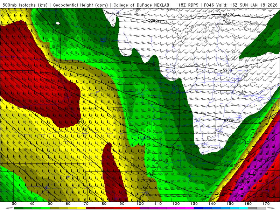Click the '160' legend scale value
The height and width of the screenshot is (210, 280).
click(248, 204)
